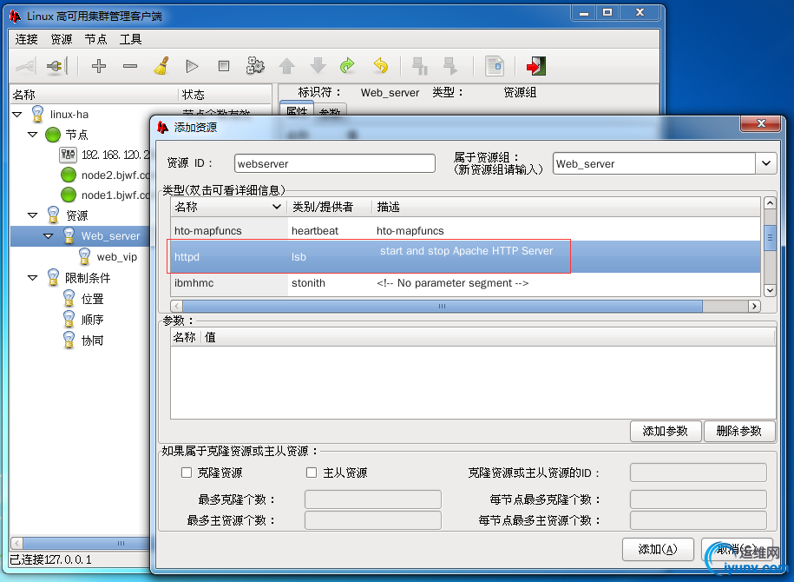Click the gray up-arrow move icon

pyautogui.click(x=287, y=66)
